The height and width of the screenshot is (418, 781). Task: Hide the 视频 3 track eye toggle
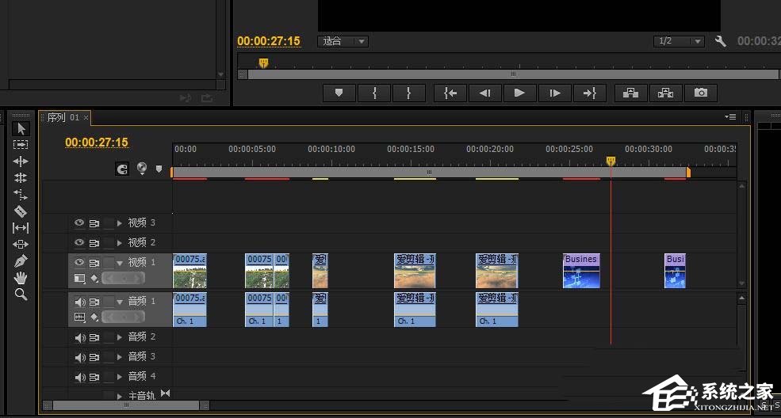(x=79, y=223)
